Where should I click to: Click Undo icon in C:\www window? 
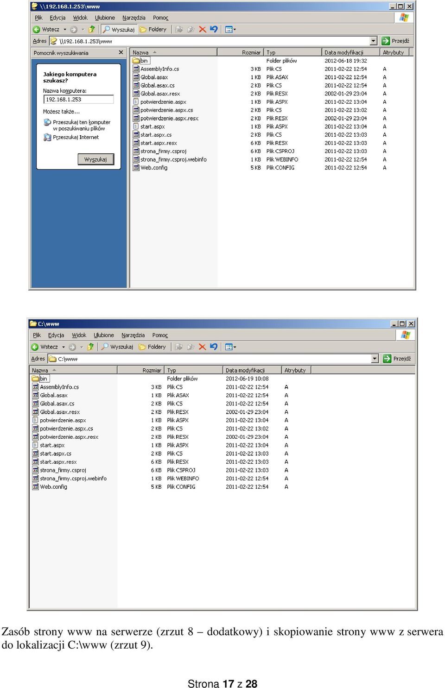click(214, 347)
